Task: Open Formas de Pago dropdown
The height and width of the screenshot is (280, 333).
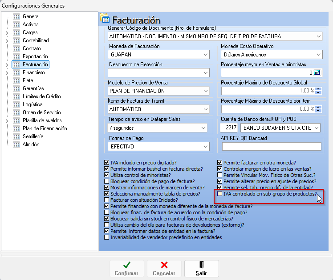Action: point(206,147)
